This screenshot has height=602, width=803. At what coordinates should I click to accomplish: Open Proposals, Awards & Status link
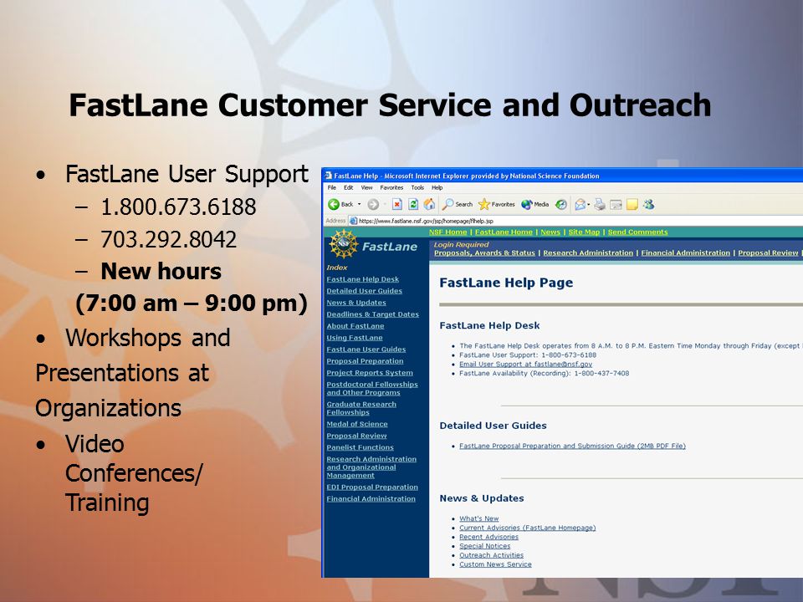[484, 253]
